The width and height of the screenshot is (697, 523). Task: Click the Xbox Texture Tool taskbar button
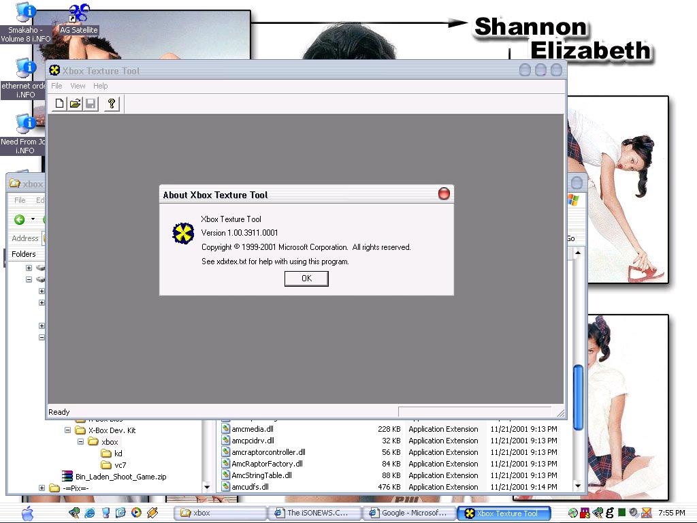[x=504, y=513]
